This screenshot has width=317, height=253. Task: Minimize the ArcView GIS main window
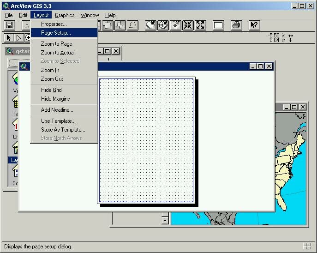(294, 6)
